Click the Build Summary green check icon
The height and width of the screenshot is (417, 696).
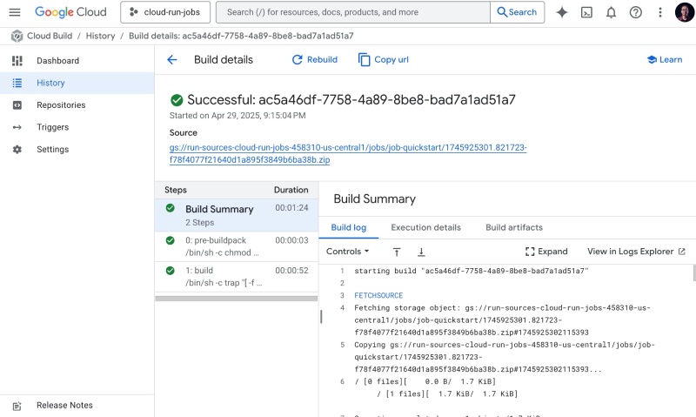[170, 208]
